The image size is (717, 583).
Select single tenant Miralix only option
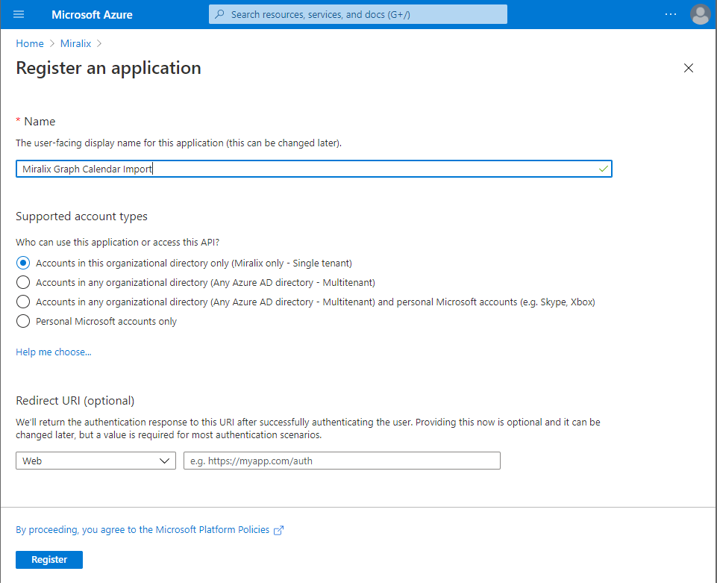[23, 263]
